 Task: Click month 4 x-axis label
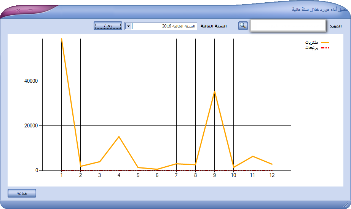click(119, 175)
